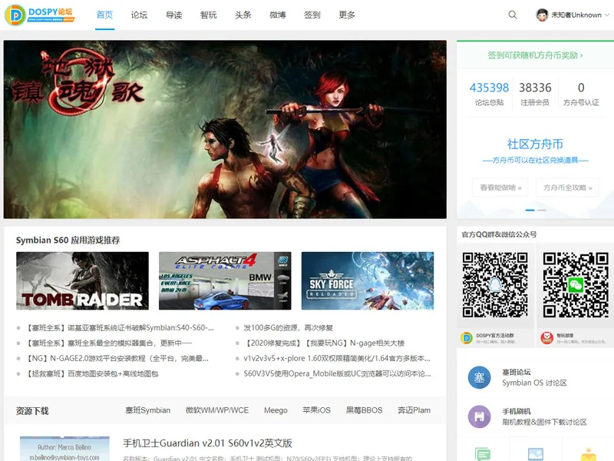Open 诺基亚塞班系统证书破解 post

pyautogui.click(x=120, y=328)
